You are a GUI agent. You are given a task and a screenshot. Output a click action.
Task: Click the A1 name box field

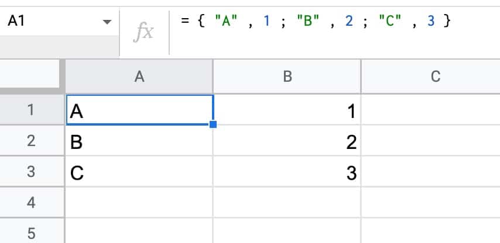(x=59, y=21)
